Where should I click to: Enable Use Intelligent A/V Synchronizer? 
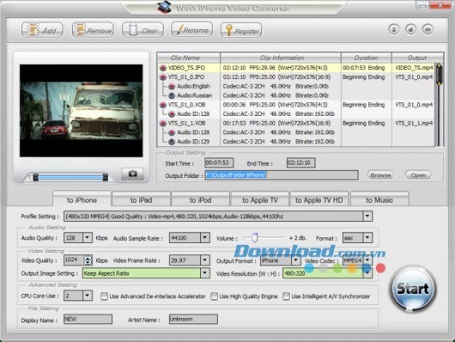[286, 296]
